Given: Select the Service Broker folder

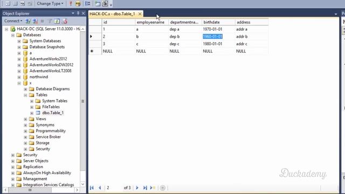Looking at the screenshot, I should [48, 137].
